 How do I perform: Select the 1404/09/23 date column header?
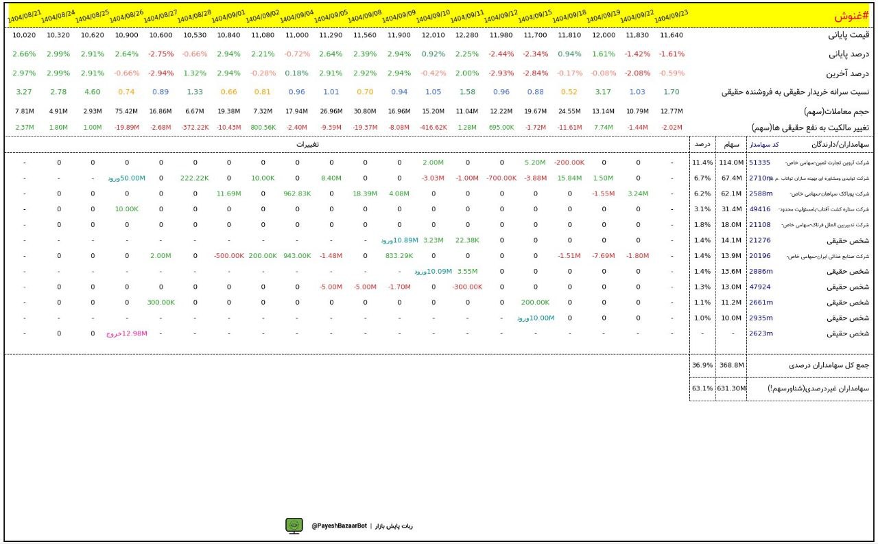pos(672,16)
